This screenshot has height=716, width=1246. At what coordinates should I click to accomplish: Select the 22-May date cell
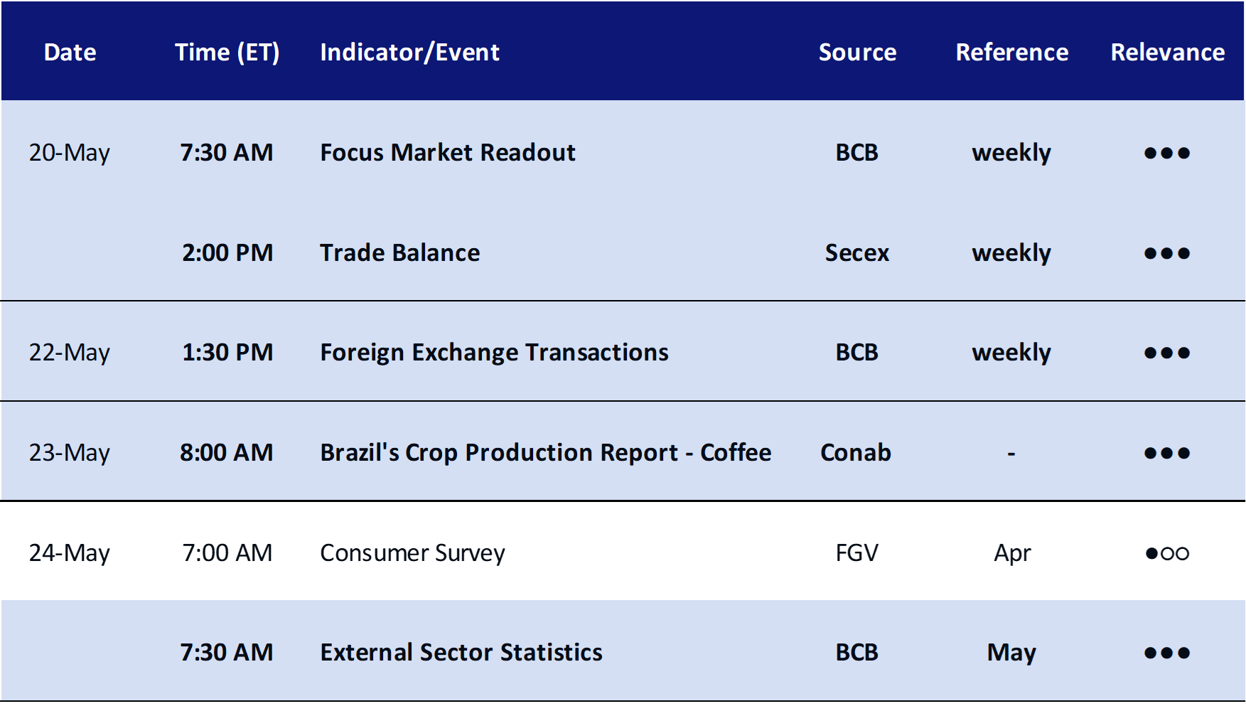70,353
